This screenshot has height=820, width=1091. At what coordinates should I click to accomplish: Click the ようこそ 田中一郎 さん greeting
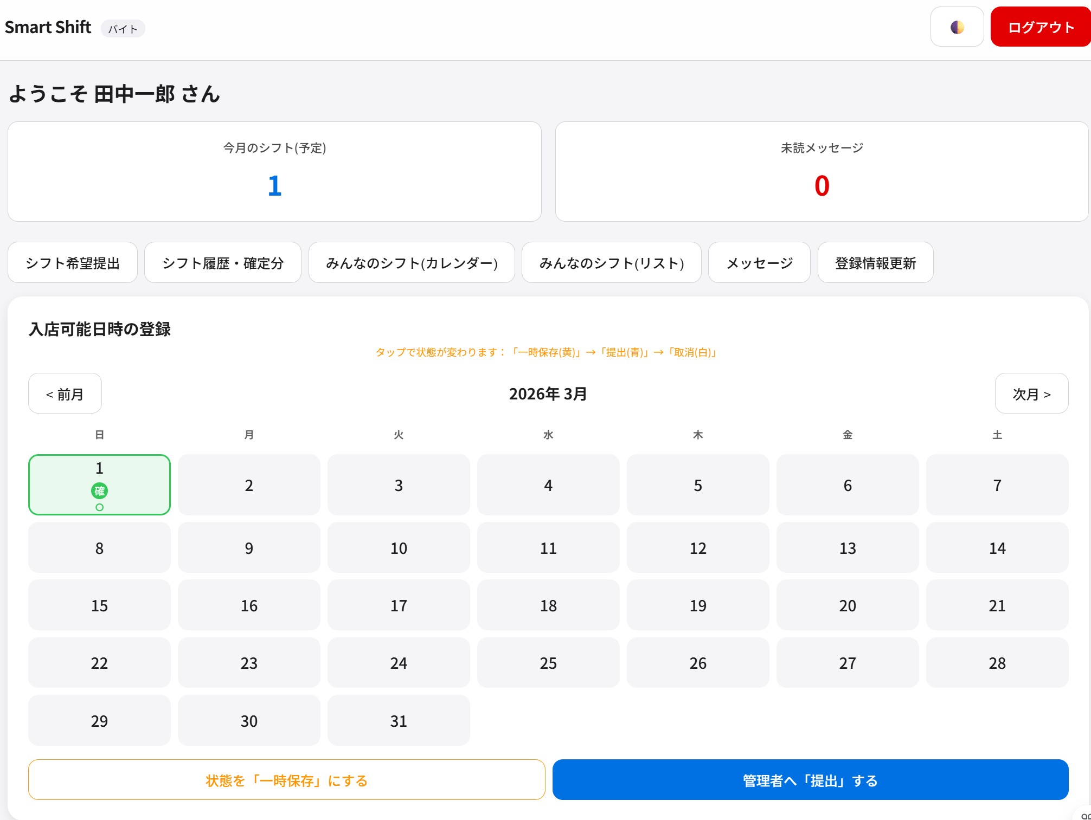coord(114,94)
